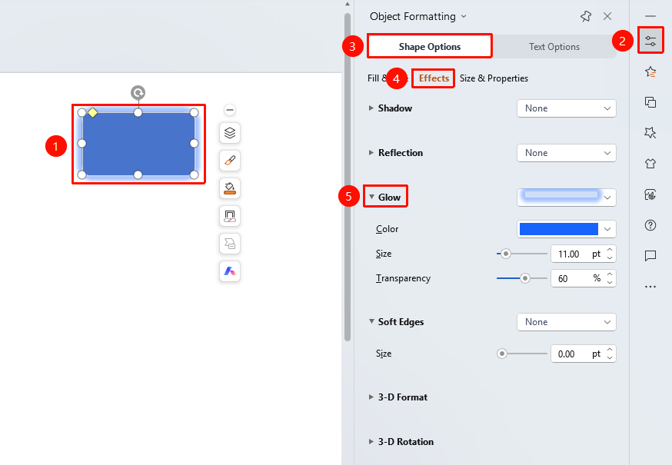Open the Shadow preset dropdown
The image size is (672, 465).
(x=566, y=108)
